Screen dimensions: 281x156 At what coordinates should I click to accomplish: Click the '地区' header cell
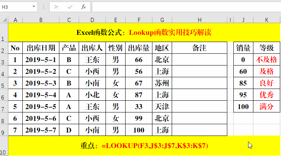pos(162,48)
